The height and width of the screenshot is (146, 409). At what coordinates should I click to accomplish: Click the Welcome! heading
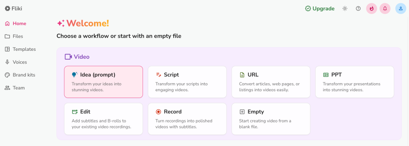(x=87, y=24)
